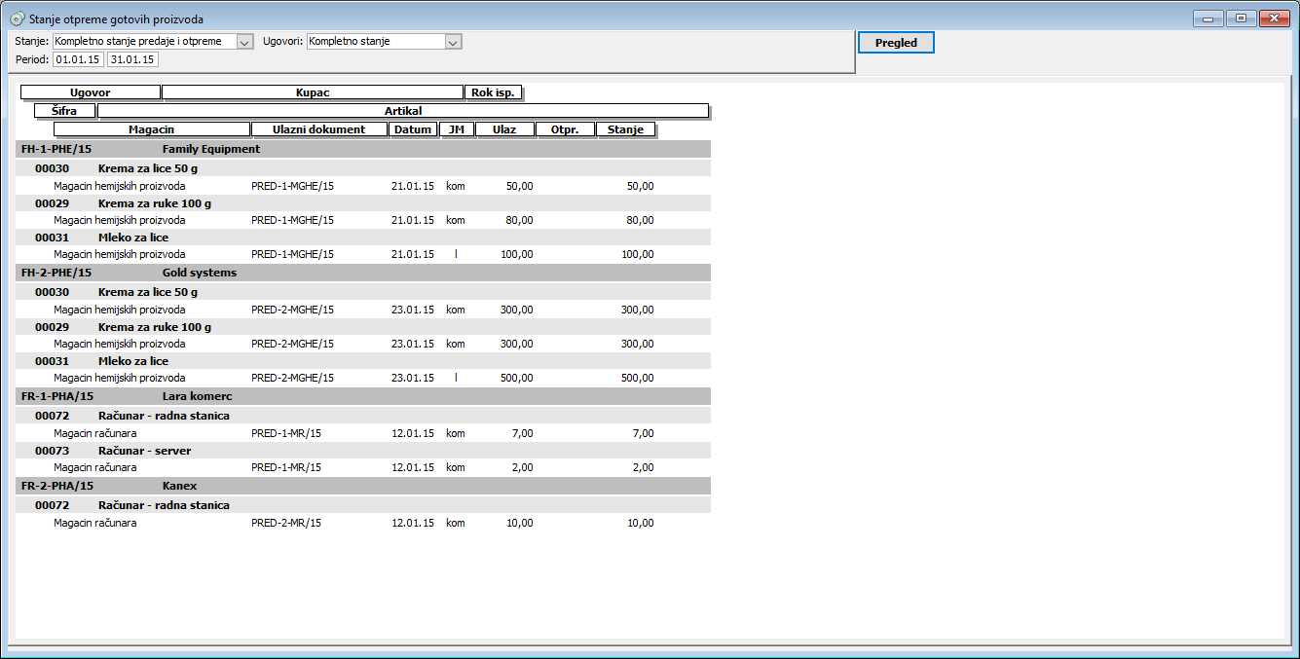Image resolution: width=1300 pixels, height=659 pixels.
Task: Select contract row FH-1-PHE/15
Action: [363, 149]
